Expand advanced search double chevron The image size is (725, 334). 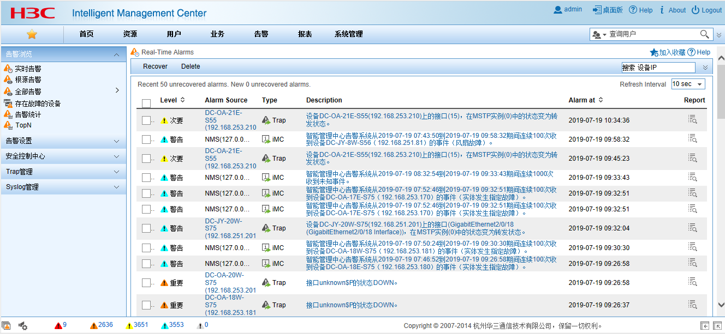[x=705, y=68]
